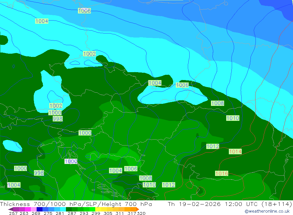Click the red 1014 isobar label
293x215 pixels.
235,152
